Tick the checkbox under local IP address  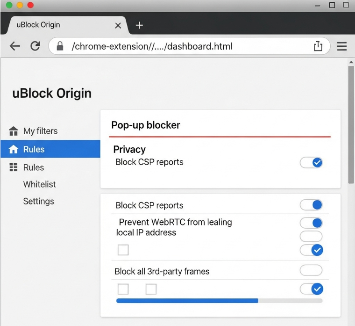pyautogui.click(x=123, y=250)
